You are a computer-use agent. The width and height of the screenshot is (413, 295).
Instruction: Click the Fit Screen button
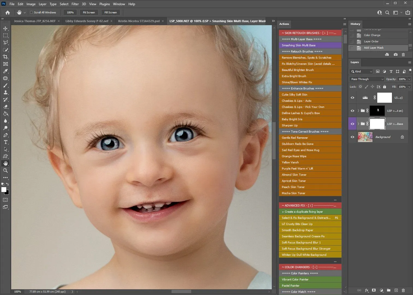(x=89, y=13)
